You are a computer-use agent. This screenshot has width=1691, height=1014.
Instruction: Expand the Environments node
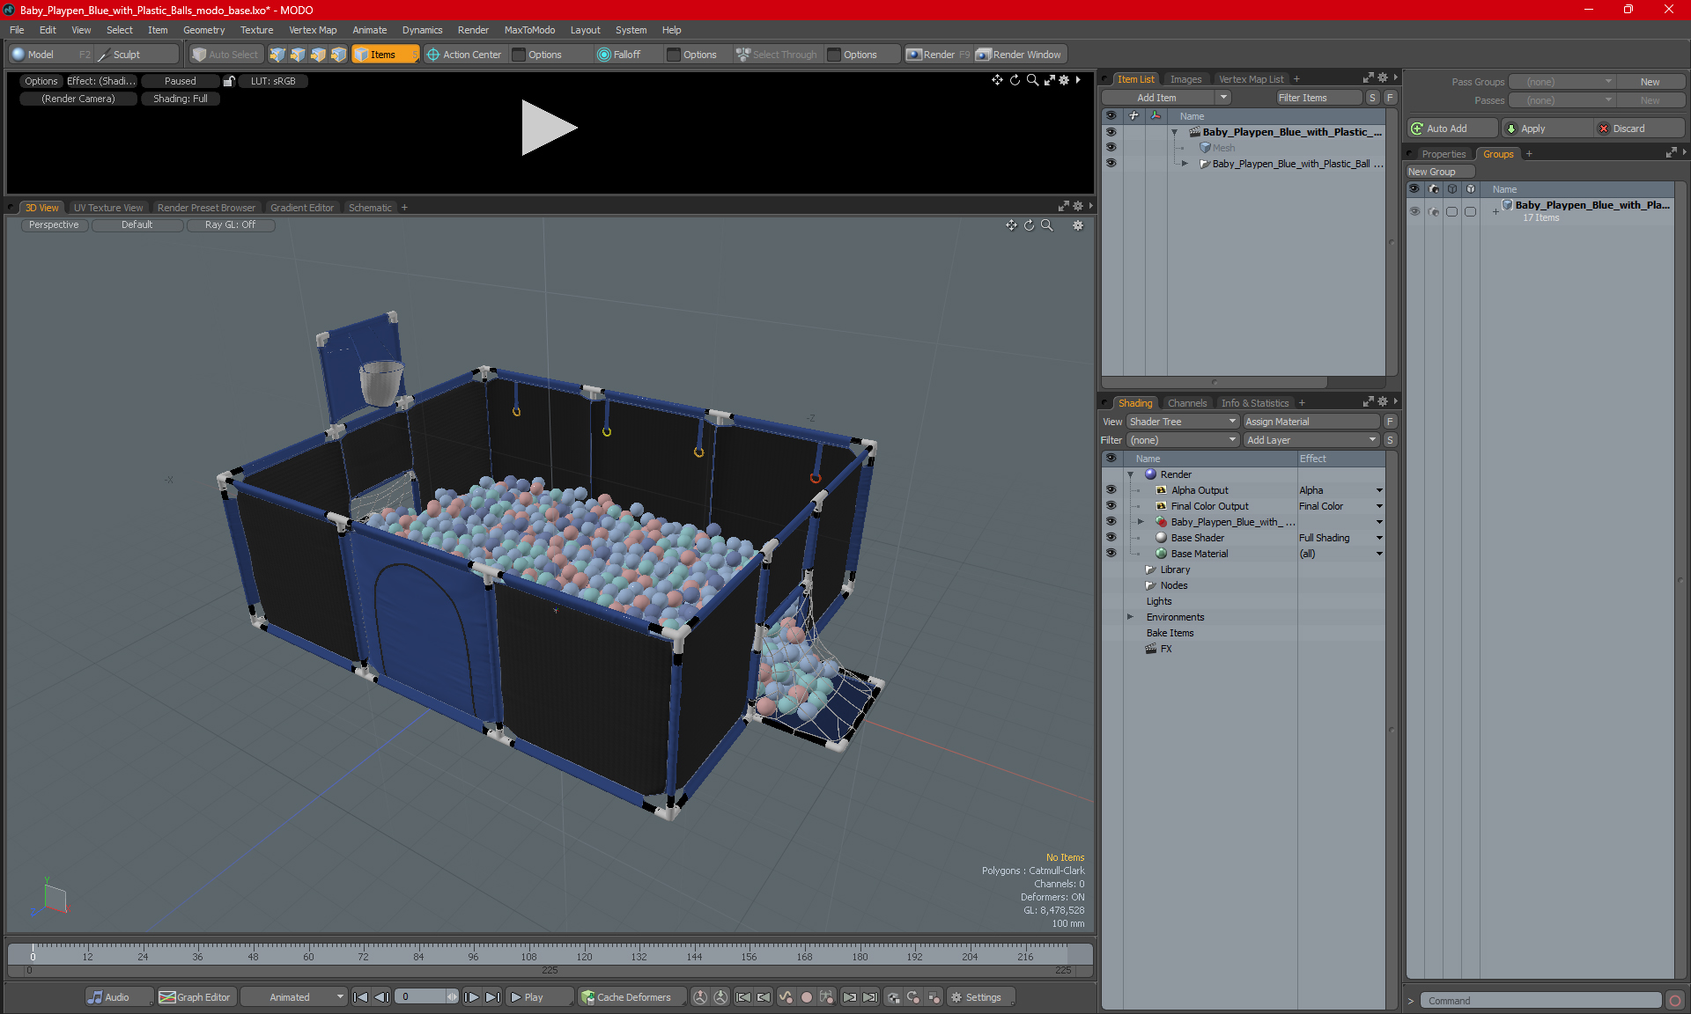[x=1131, y=617]
